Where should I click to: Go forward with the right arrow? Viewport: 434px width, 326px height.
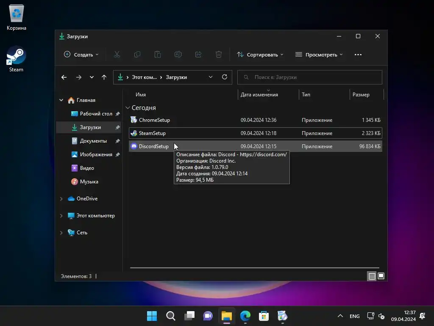78,77
